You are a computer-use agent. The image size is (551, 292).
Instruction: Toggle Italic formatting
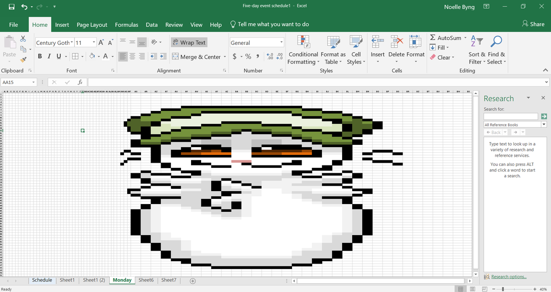[48, 56]
